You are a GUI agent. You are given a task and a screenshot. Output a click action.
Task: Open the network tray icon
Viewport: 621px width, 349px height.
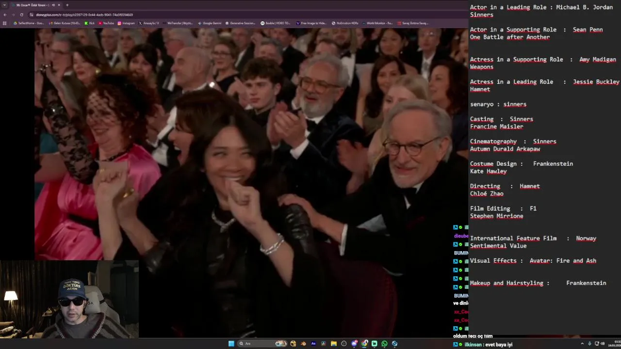tap(596, 344)
